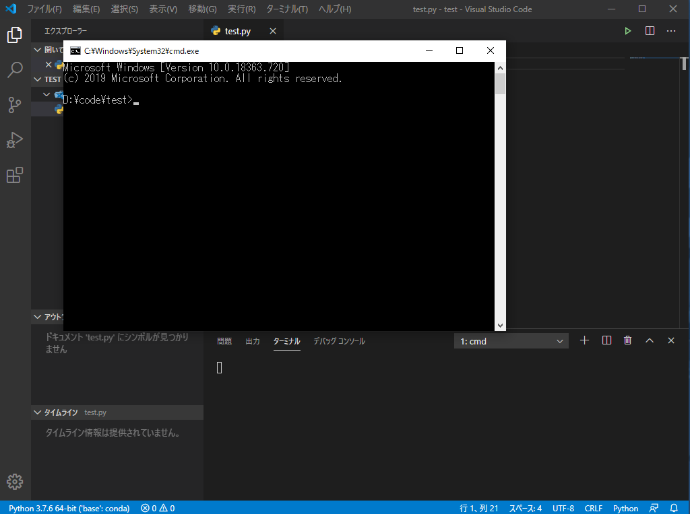Switch to the デバッグ コンソール tab
Image resolution: width=690 pixels, height=514 pixels.
point(340,341)
